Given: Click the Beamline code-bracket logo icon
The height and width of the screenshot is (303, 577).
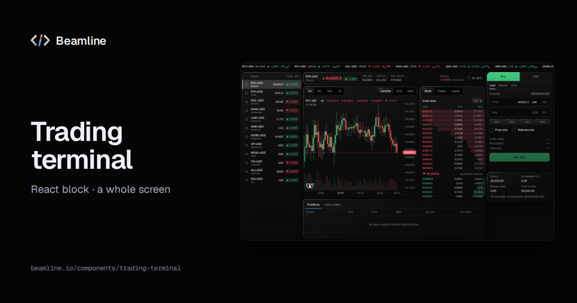Looking at the screenshot, I should [40, 41].
